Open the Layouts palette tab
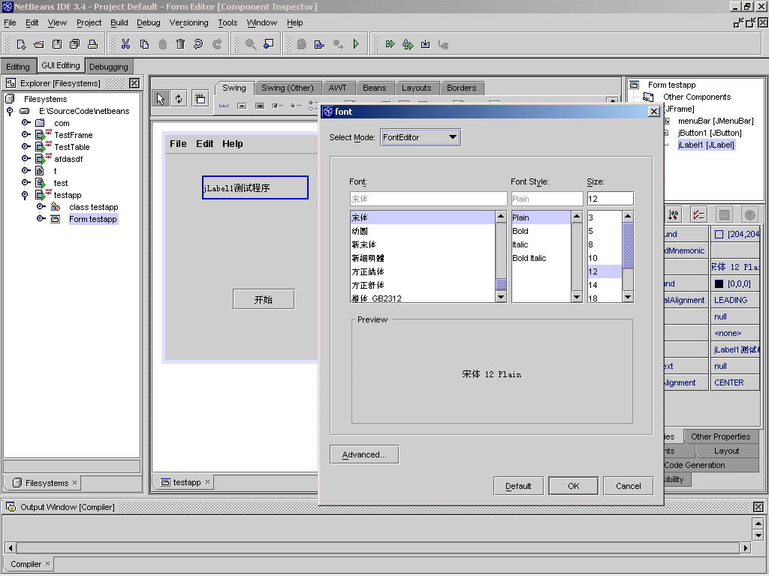 pos(416,88)
